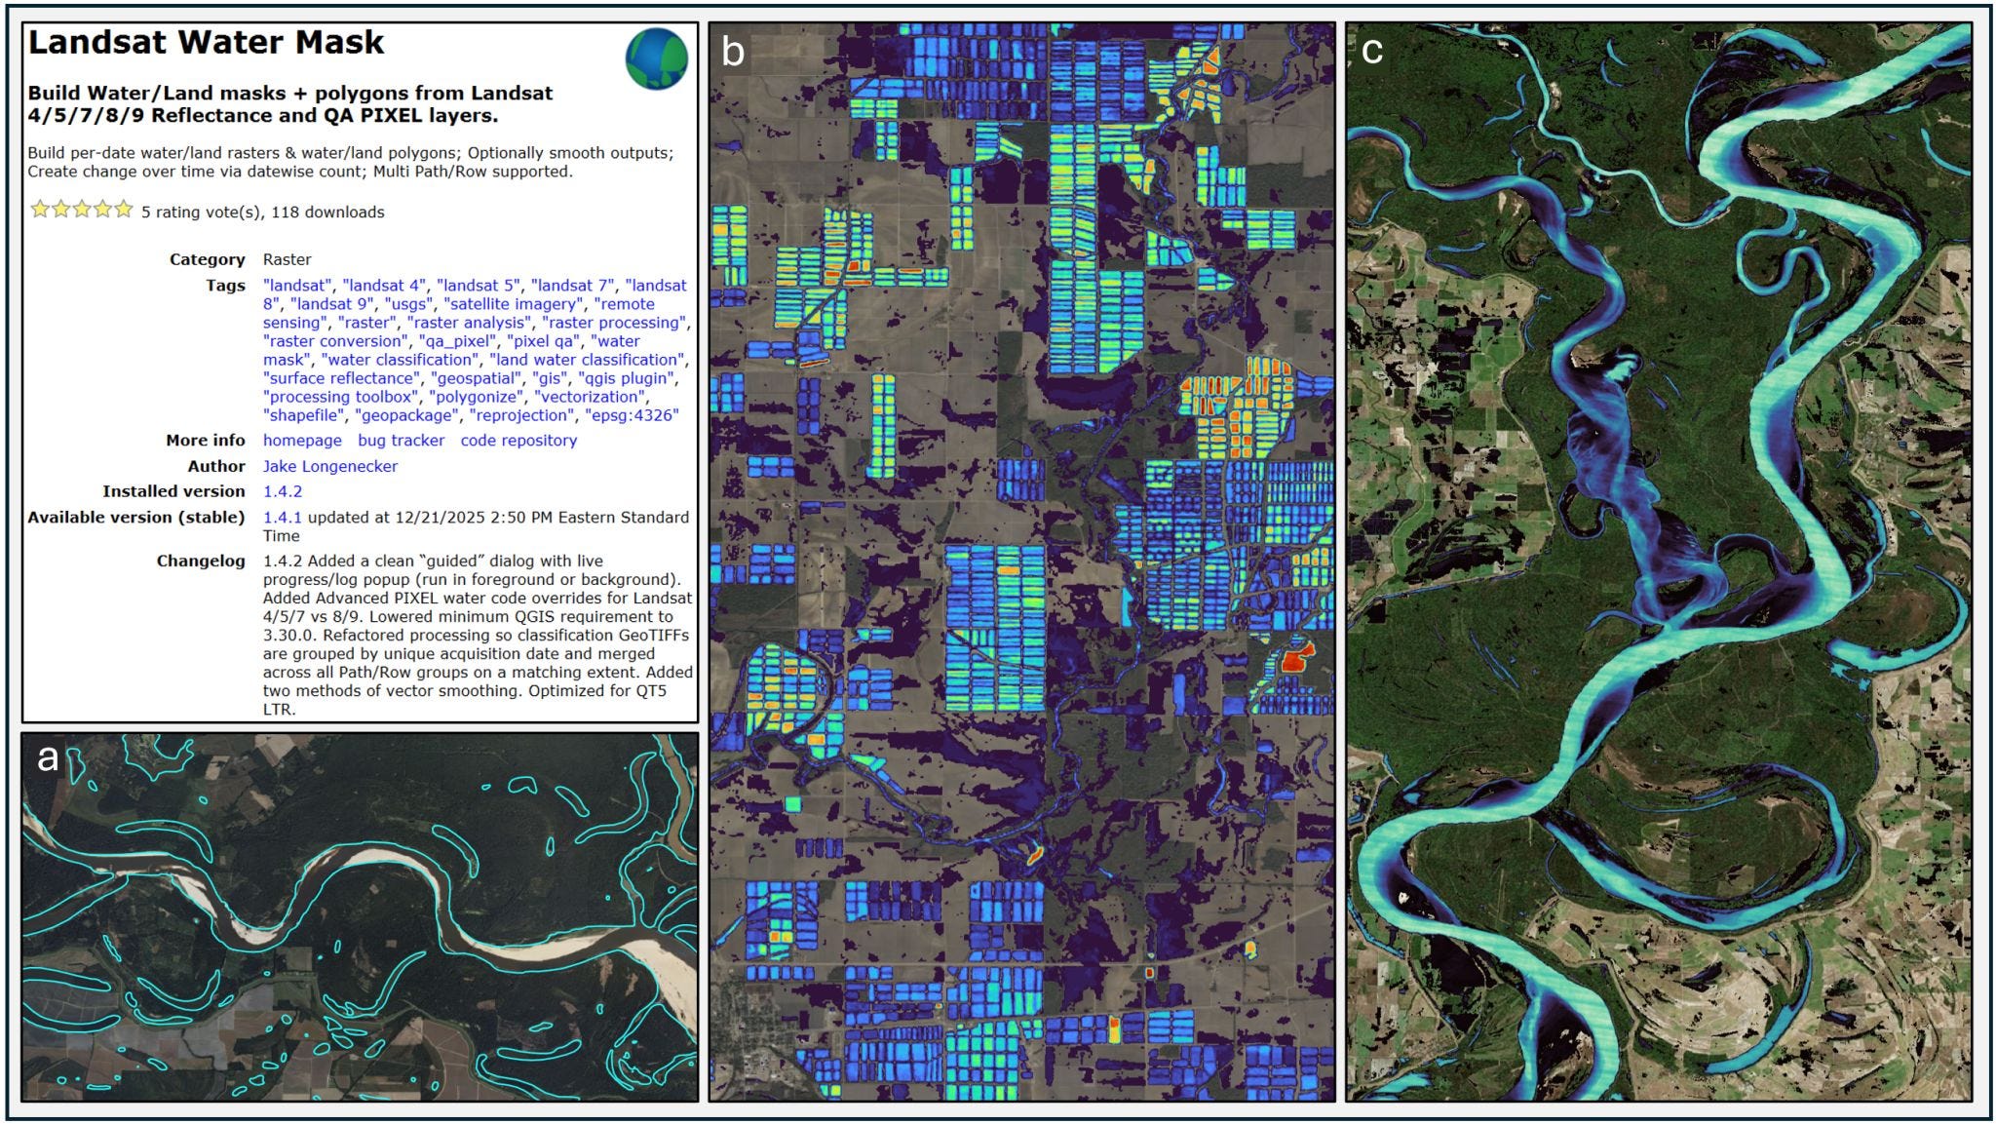Click panel b flooded fields map

[1021, 562]
